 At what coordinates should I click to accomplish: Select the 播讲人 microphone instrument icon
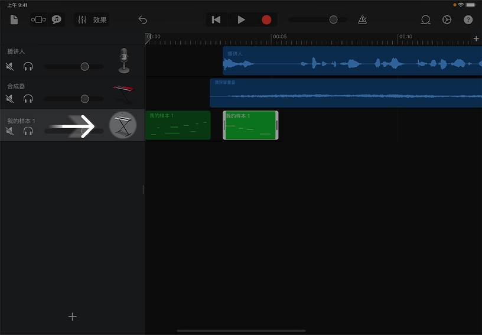(x=123, y=61)
